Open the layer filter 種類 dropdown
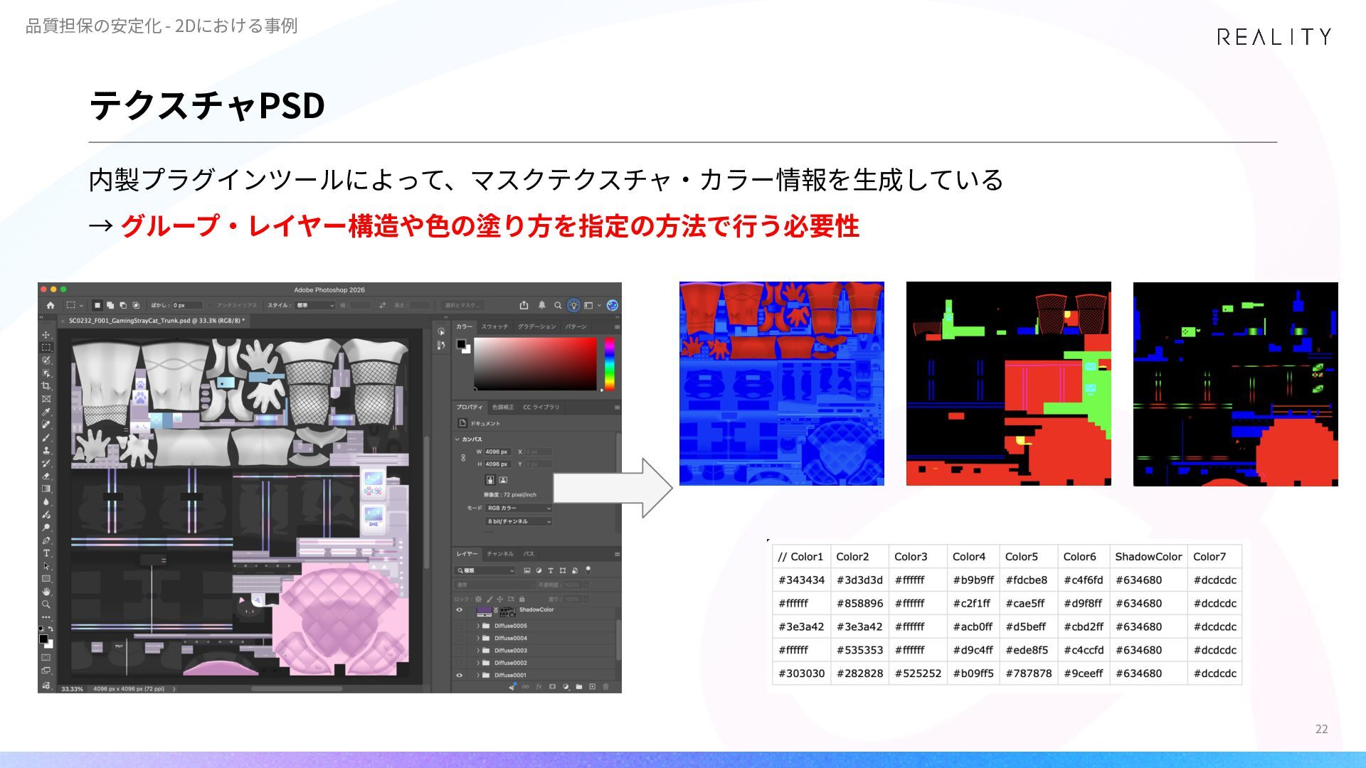Screen dimensions: 1366x768 click(x=485, y=570)
